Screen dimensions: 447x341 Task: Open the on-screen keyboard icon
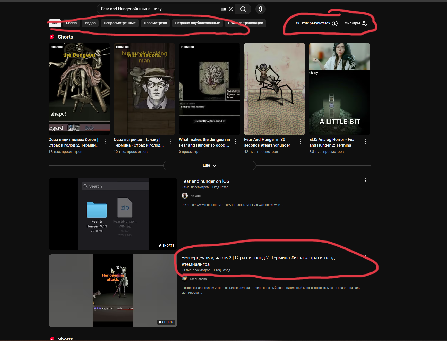tap(223, 9)
